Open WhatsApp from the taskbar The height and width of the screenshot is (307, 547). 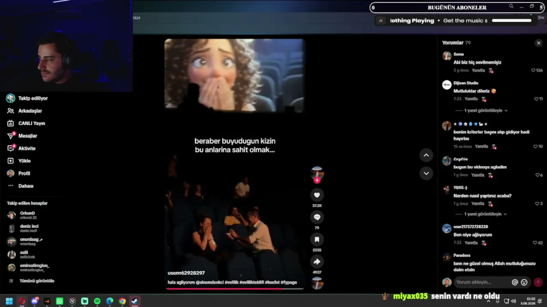tap(59, 301)
